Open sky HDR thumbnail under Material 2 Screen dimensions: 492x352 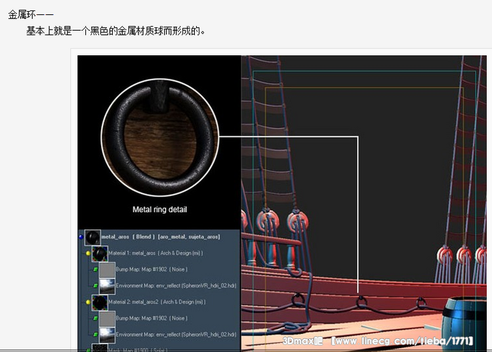tap(107, 335)
